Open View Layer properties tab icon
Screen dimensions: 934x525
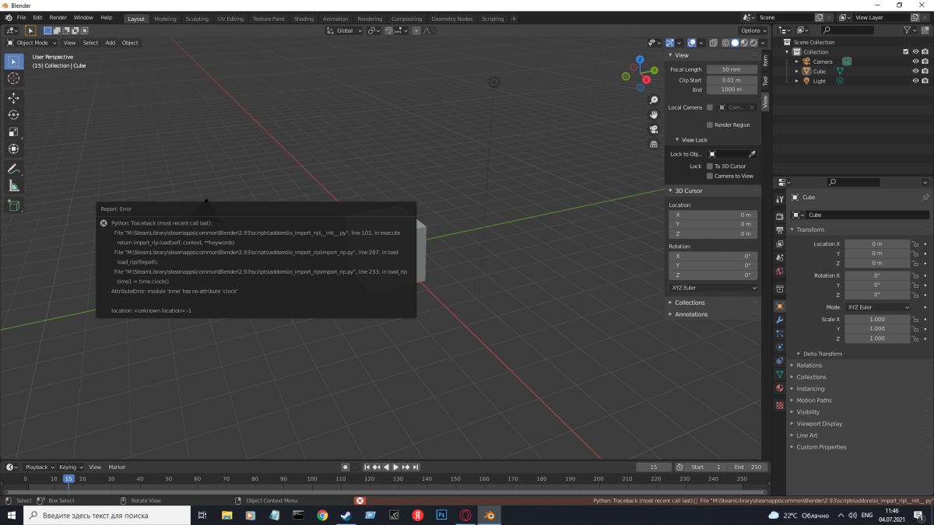pyautogui.click(x=780, y=244)
